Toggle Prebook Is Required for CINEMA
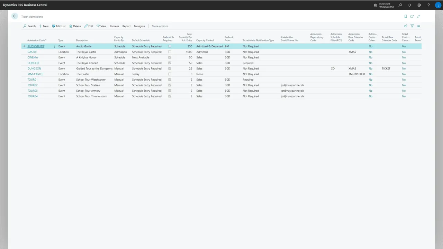443x249 pixels. pyautogui.click(x=170, y=57)
